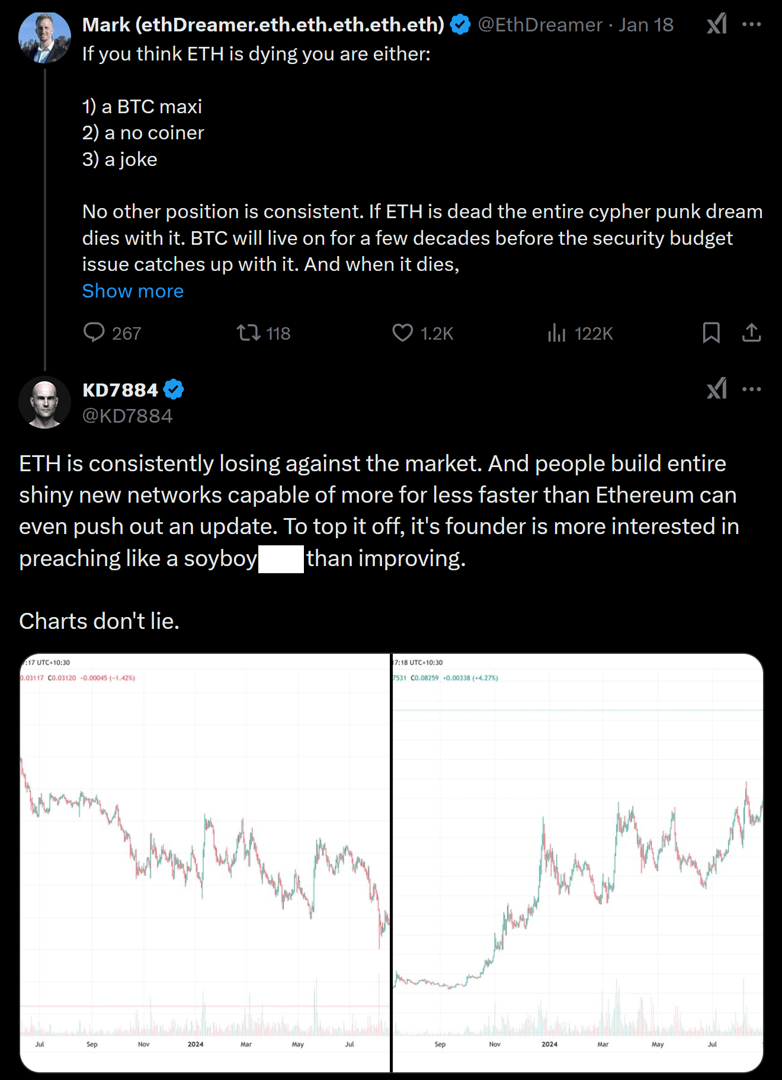Image resolution: width=782 pixels, height=1080 pixels.
Task: Open the more options menu on KD7884's reply
Action: [x=751, y=389]
